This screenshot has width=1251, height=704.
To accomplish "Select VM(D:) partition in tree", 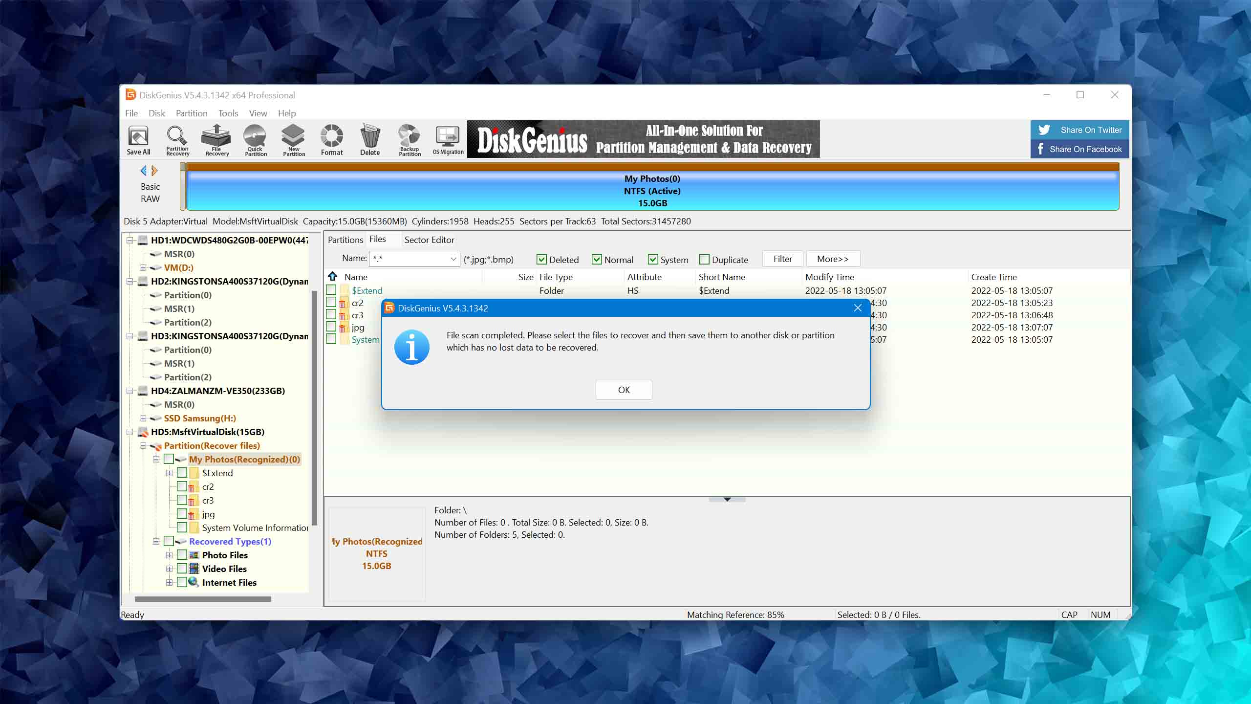I will (178, 267).
